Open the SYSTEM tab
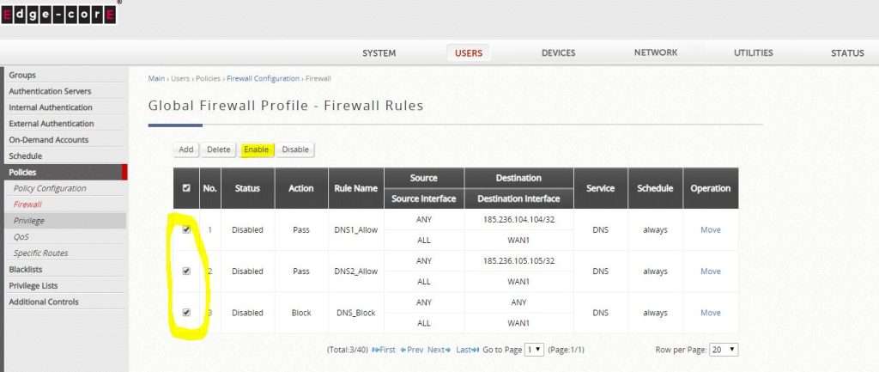 pyautogui.click(x=379, y=53)
